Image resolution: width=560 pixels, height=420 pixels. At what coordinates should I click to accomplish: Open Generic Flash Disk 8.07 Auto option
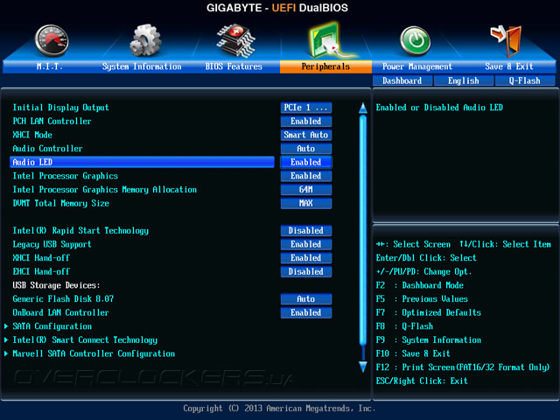[x=306, y=299]
